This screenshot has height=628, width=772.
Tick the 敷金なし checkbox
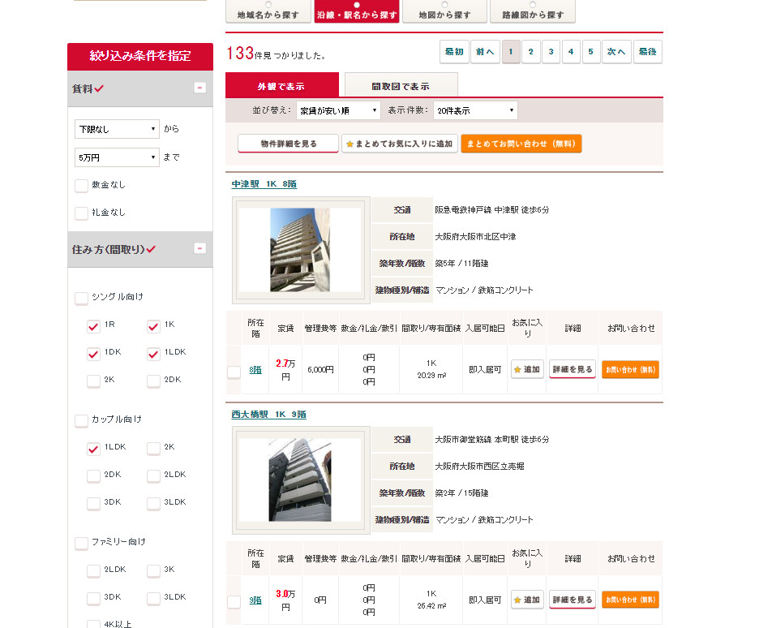[82, 186]
